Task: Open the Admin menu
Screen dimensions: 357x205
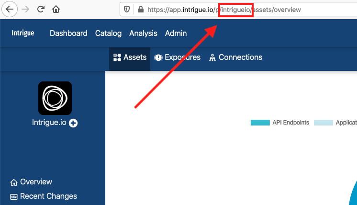Action: click(x=176, y=33)
